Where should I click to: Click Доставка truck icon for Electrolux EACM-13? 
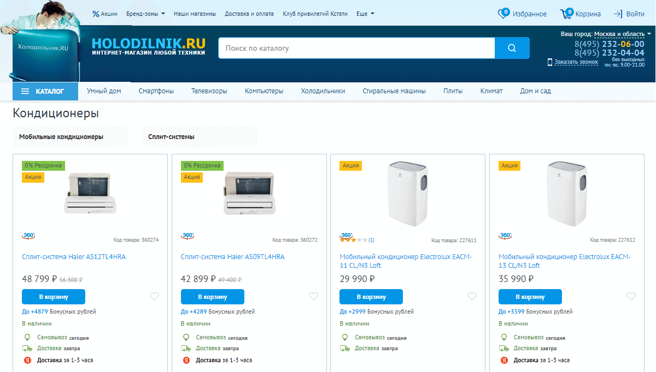504,348
